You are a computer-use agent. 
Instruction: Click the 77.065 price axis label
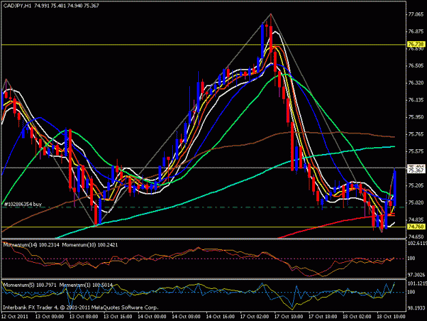pos(416,14)
